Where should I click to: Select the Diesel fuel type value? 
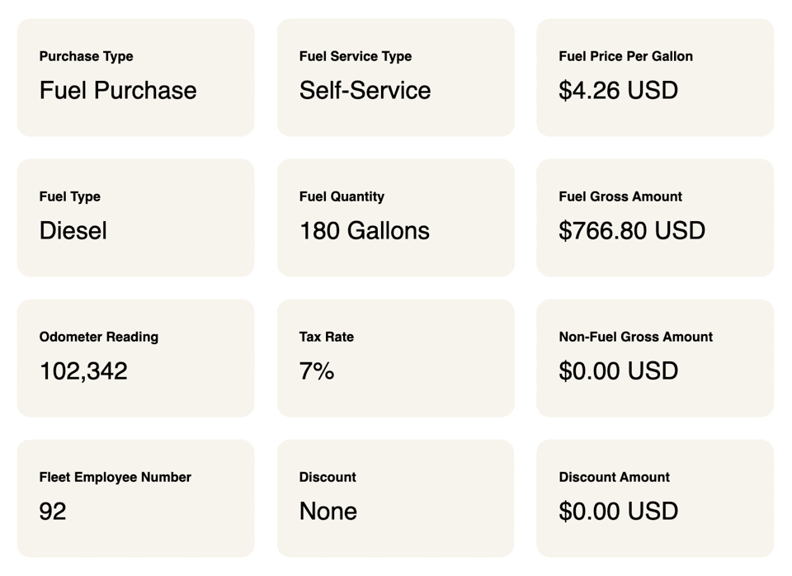73,230
